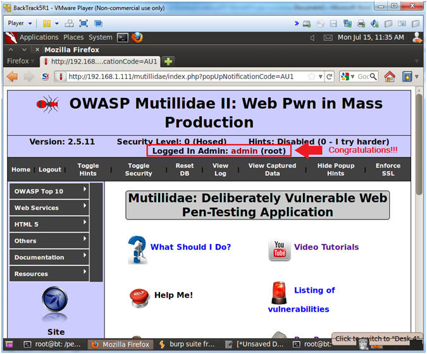Go to the Firefox home page icon

(390, 76)
